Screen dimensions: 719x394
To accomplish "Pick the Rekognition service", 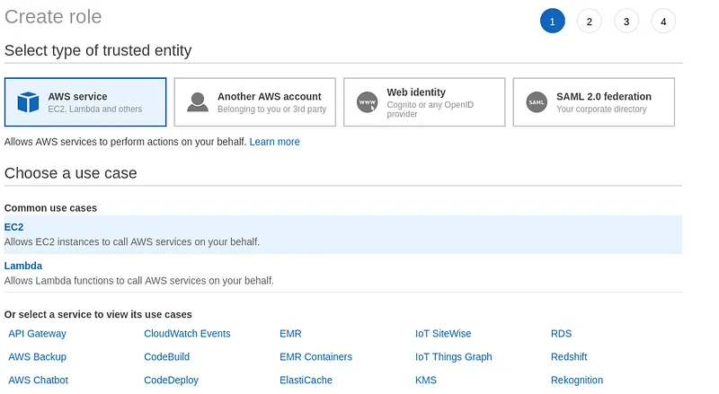I will (x=577, y=381).
